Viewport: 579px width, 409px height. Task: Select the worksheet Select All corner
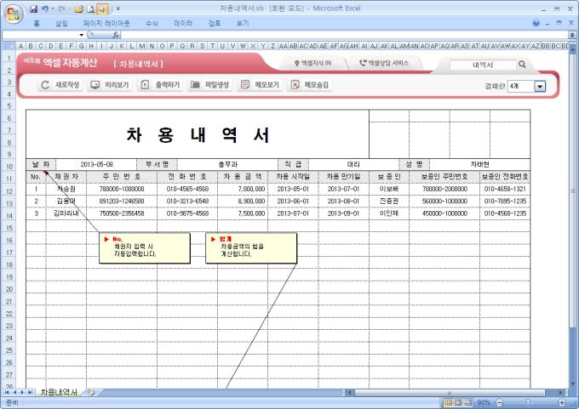tap(9, 46)
